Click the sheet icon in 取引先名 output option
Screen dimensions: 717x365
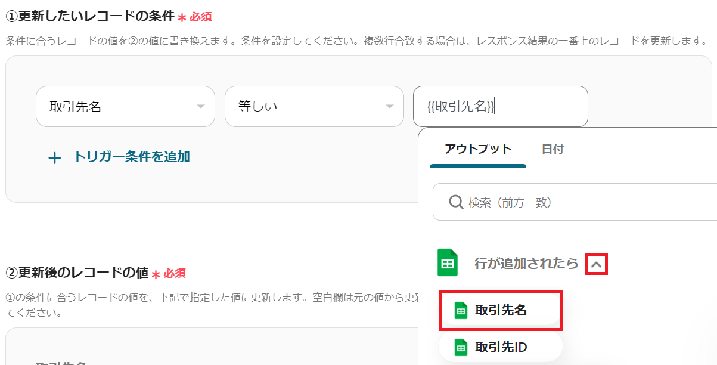(x=461, y=310)
